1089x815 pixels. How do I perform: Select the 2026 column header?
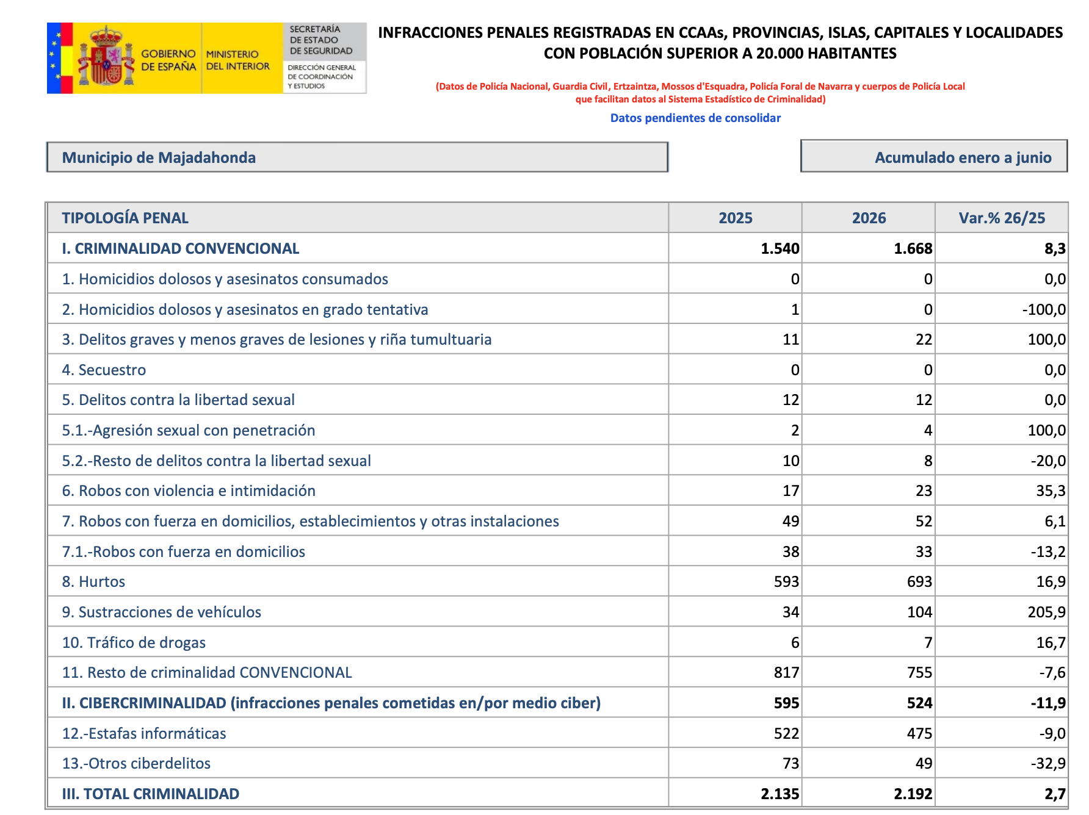click(869, 218)
